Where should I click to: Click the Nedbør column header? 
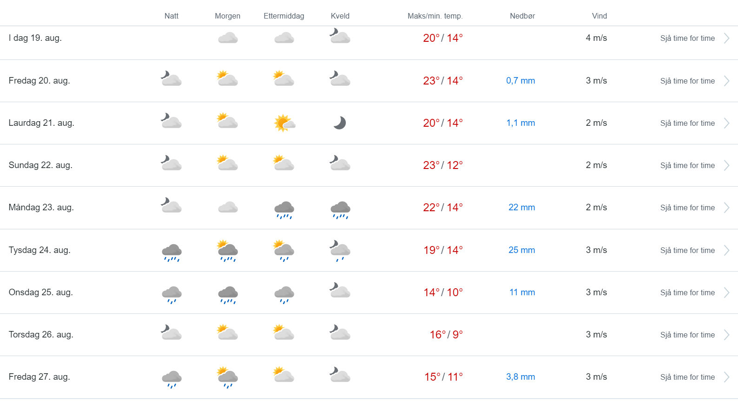coord(522,16)
